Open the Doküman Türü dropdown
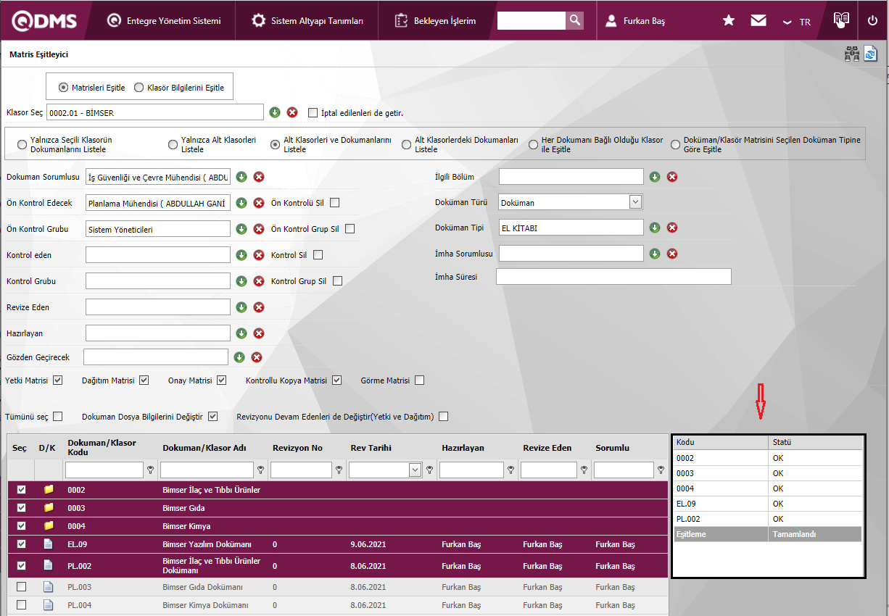Viewport: 889px width, 616px height. (635, 202)
